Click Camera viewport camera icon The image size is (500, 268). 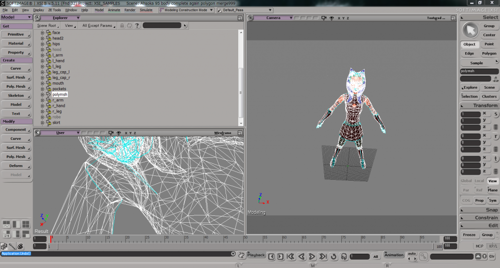324,18
